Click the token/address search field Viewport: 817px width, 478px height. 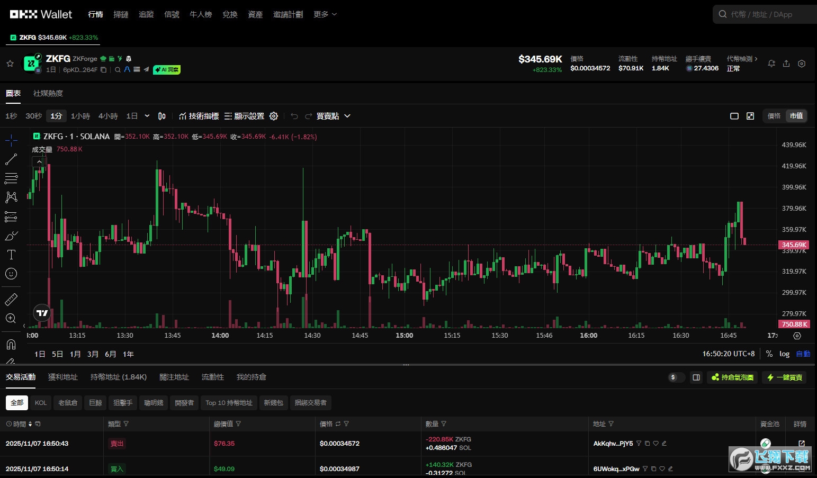click(761, 14)
